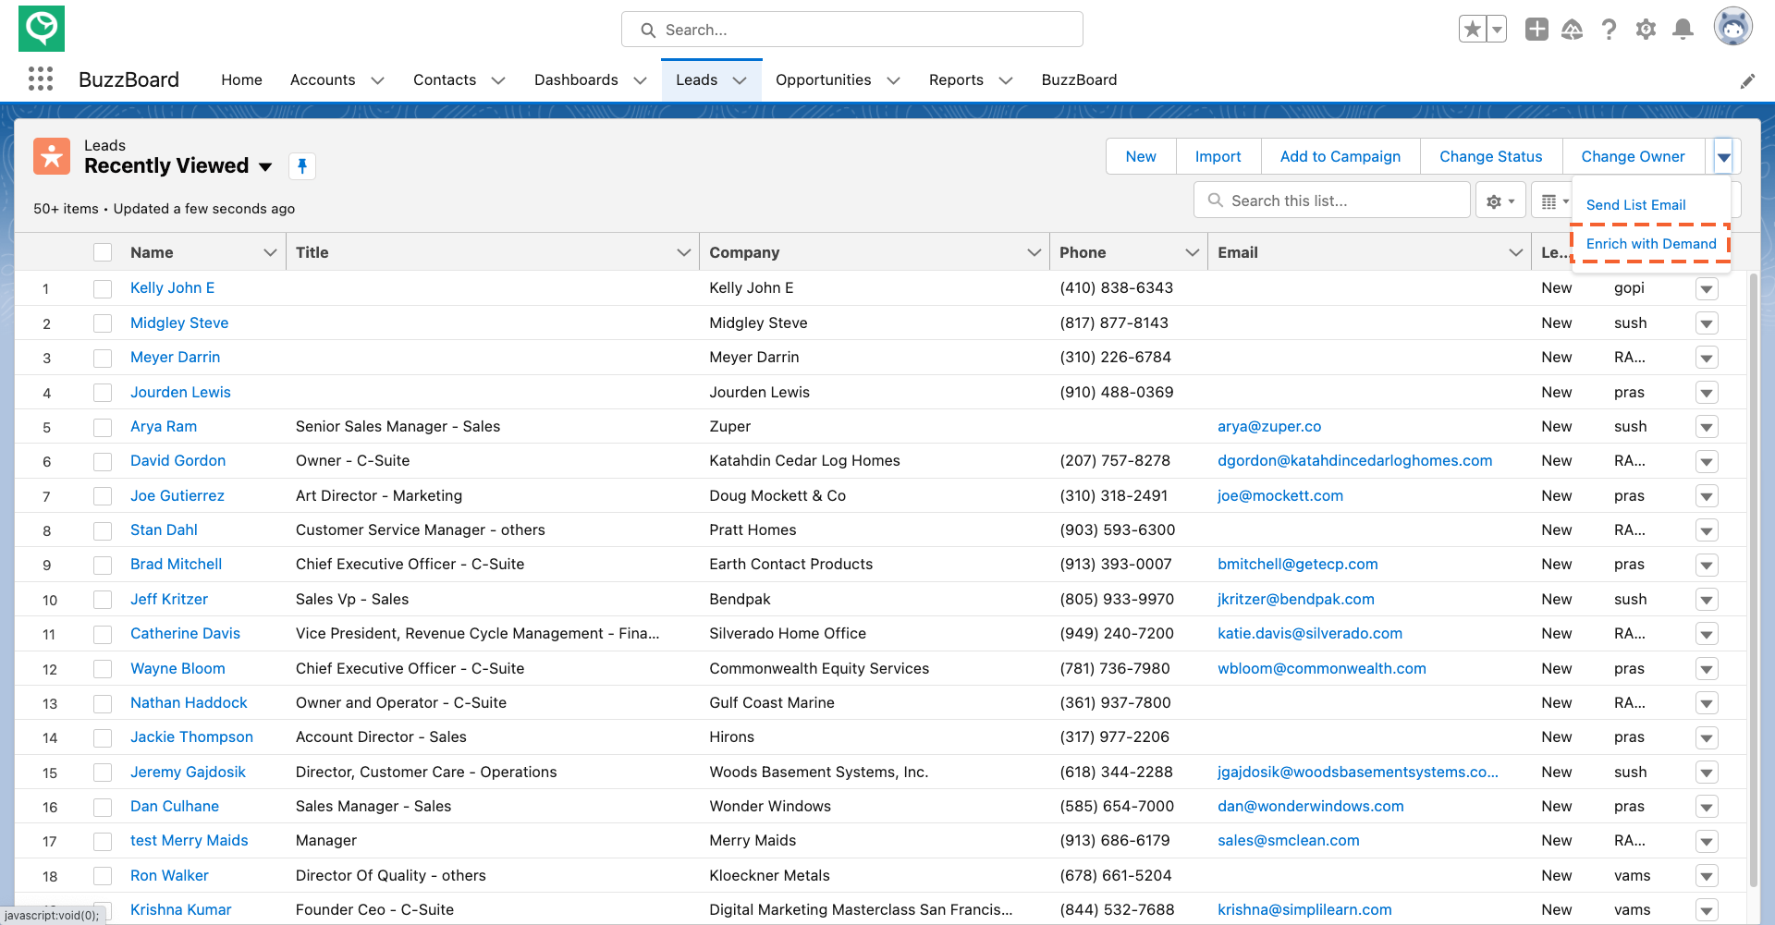Open the table display options icon
The image size is (1775, 925).
coord(1554,201)
